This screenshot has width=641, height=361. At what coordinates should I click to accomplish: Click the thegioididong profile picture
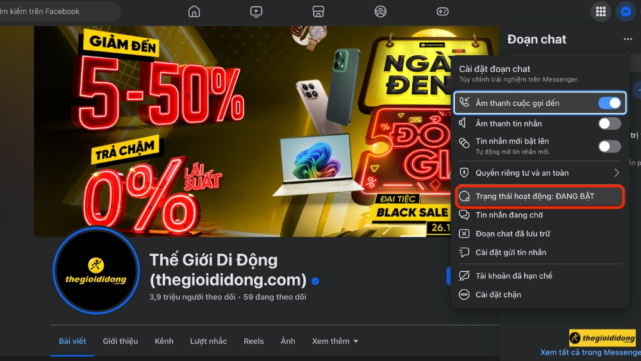[x=96, y=270]
